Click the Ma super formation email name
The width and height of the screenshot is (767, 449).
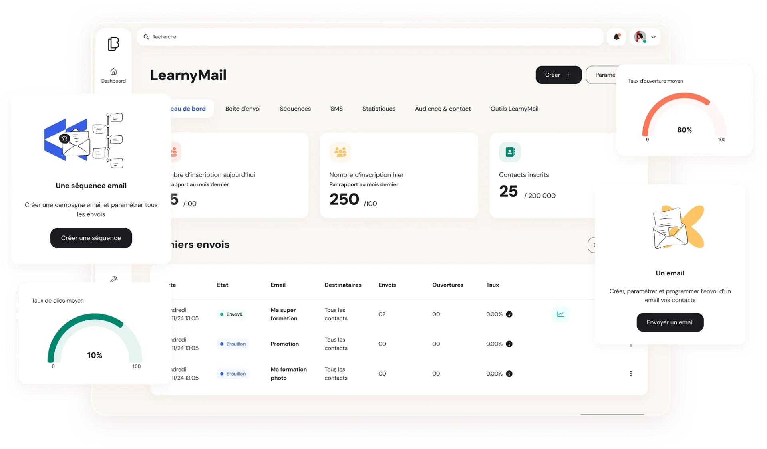pyautogui.click(x=284, y=314)
